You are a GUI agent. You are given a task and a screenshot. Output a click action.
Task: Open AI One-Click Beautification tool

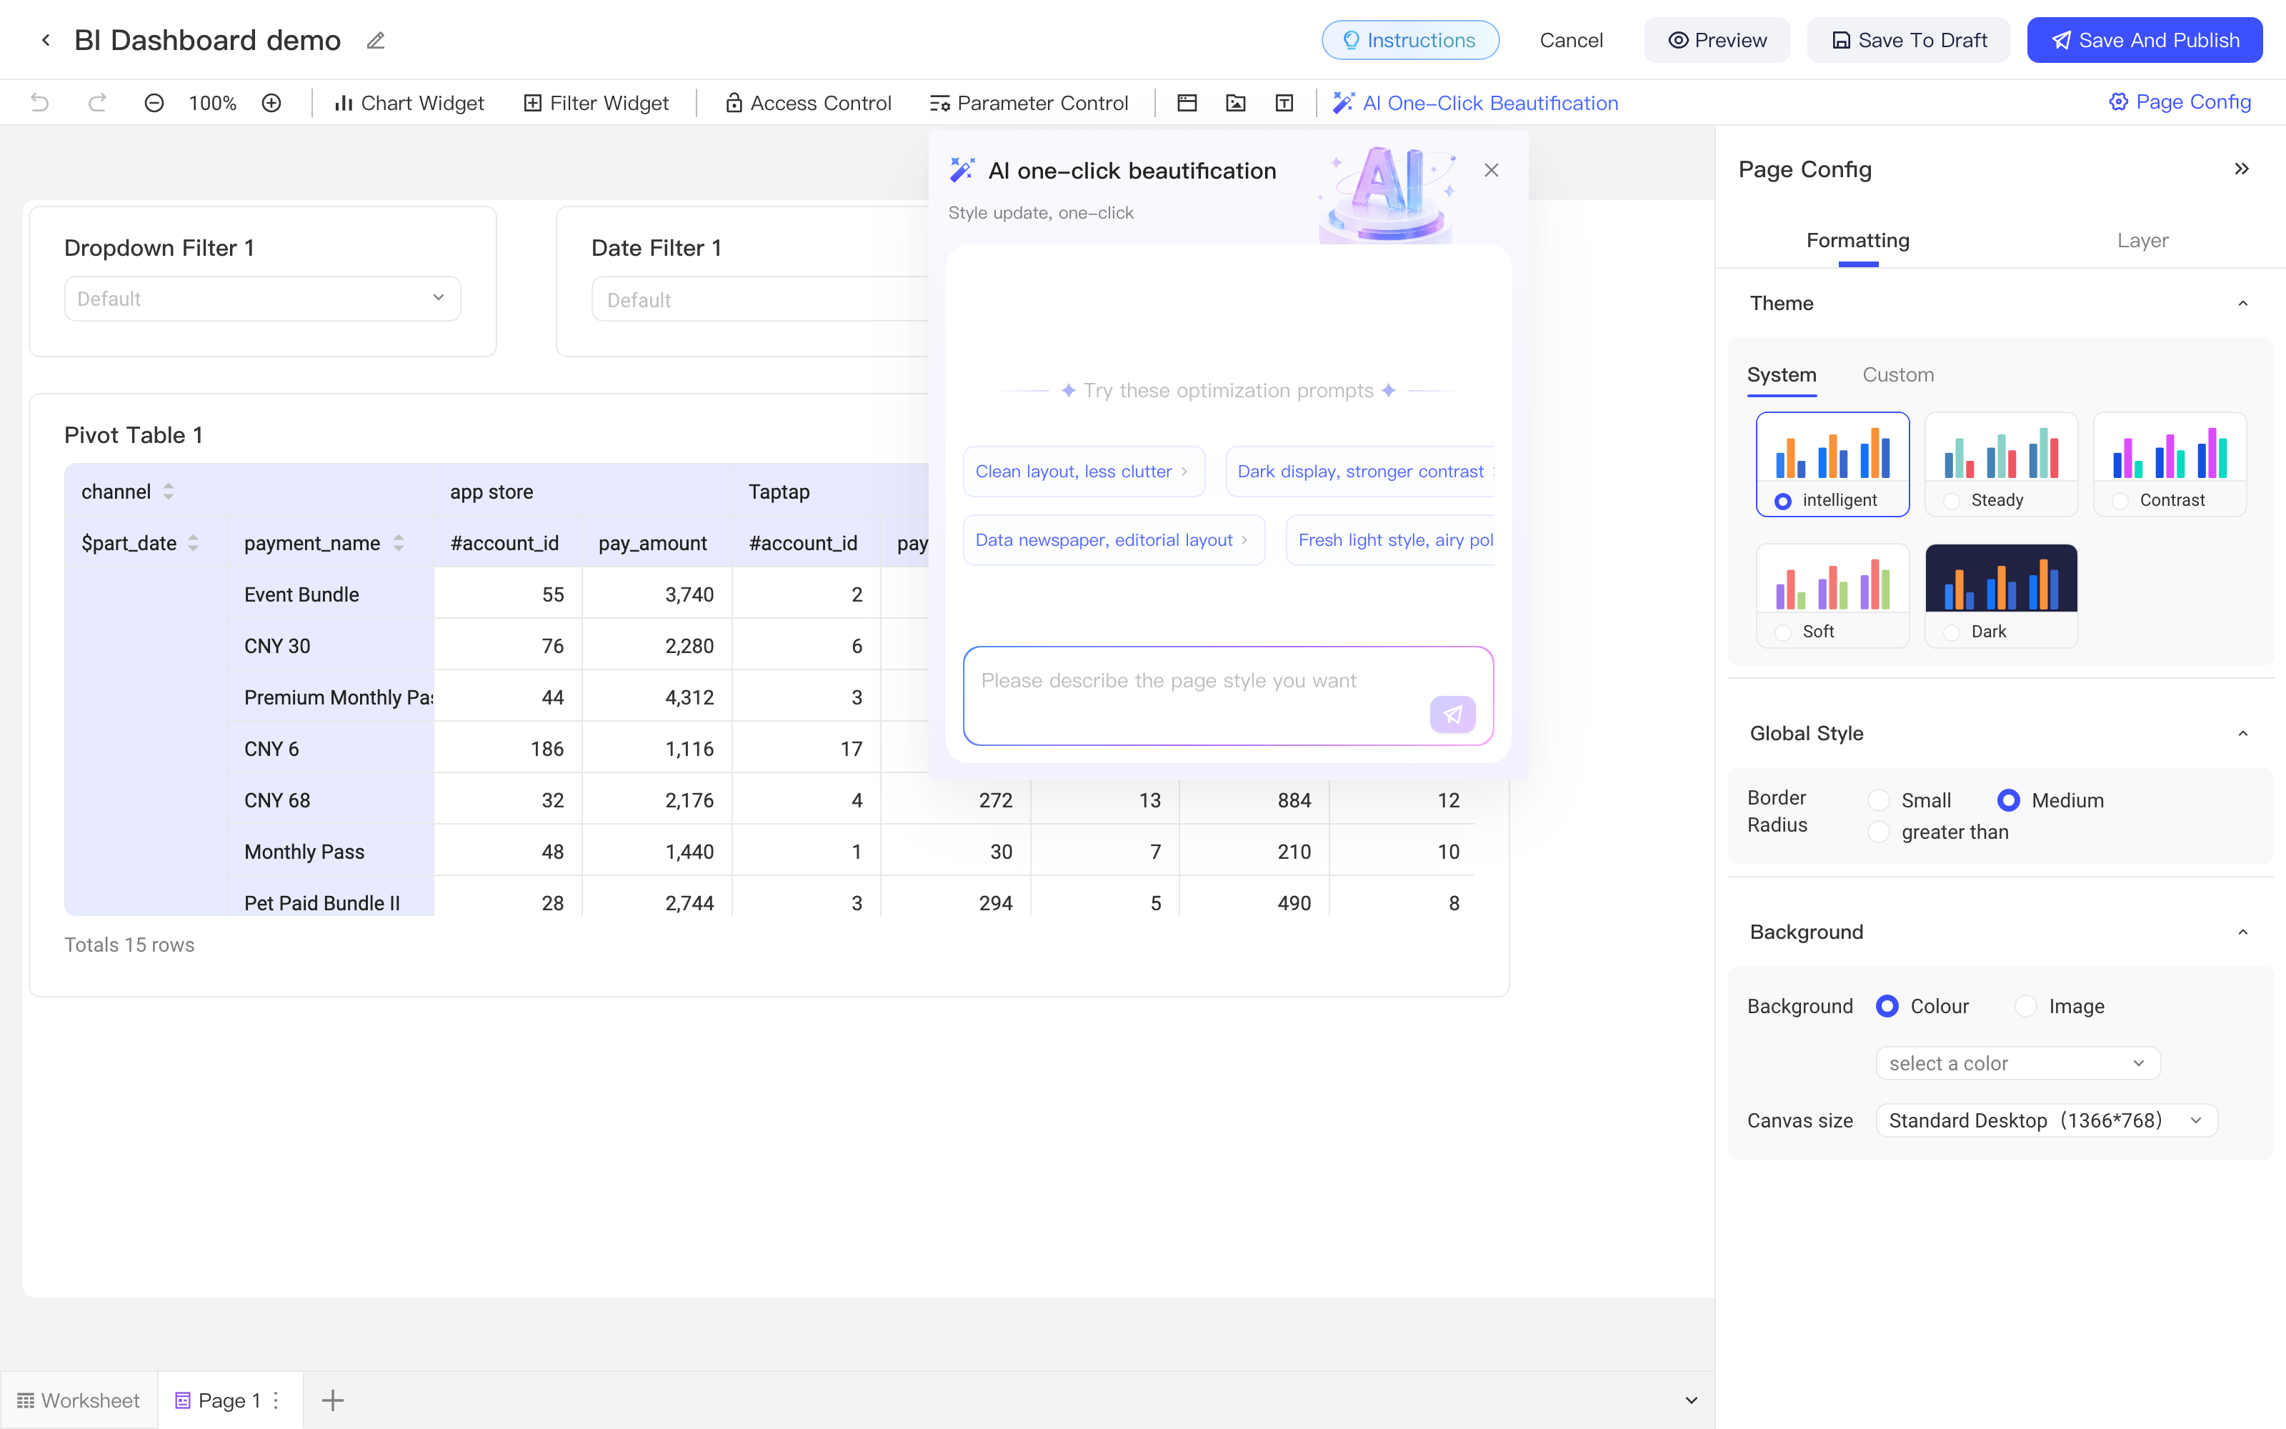coord(1474,102)
